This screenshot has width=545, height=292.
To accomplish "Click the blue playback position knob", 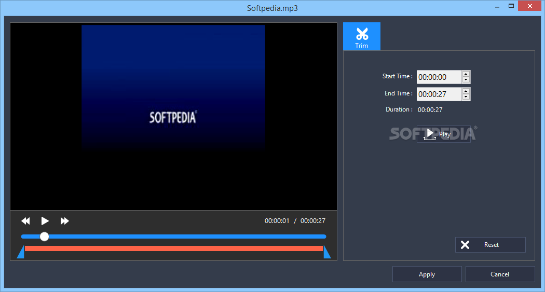I will (44, 237).
